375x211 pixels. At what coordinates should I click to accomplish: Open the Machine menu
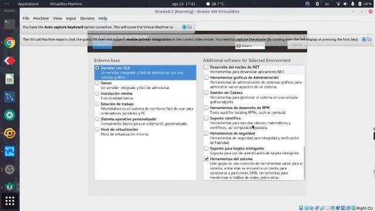pyautogui.click(x=41, y=18)
